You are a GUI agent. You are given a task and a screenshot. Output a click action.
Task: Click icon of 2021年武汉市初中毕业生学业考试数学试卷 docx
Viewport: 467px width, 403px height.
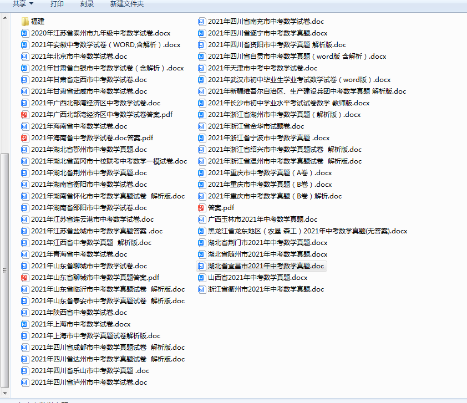click(201, 80)
